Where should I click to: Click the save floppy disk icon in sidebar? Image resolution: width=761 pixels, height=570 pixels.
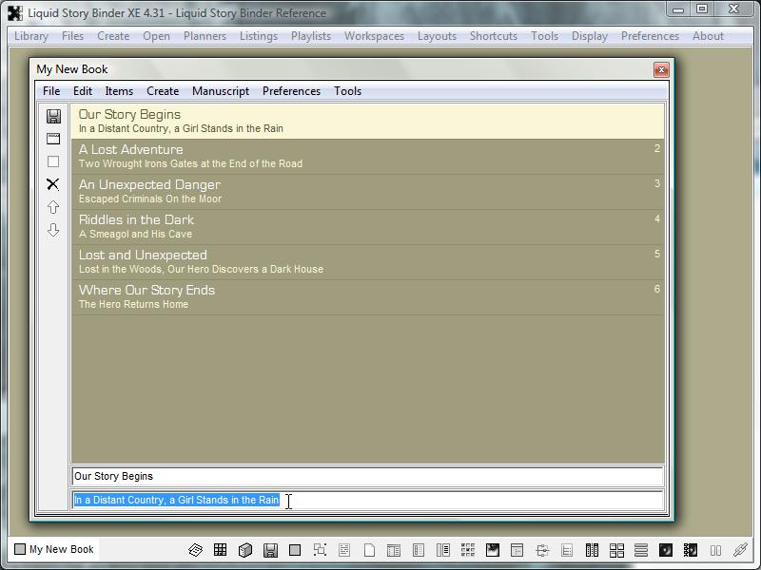[53, 116]
